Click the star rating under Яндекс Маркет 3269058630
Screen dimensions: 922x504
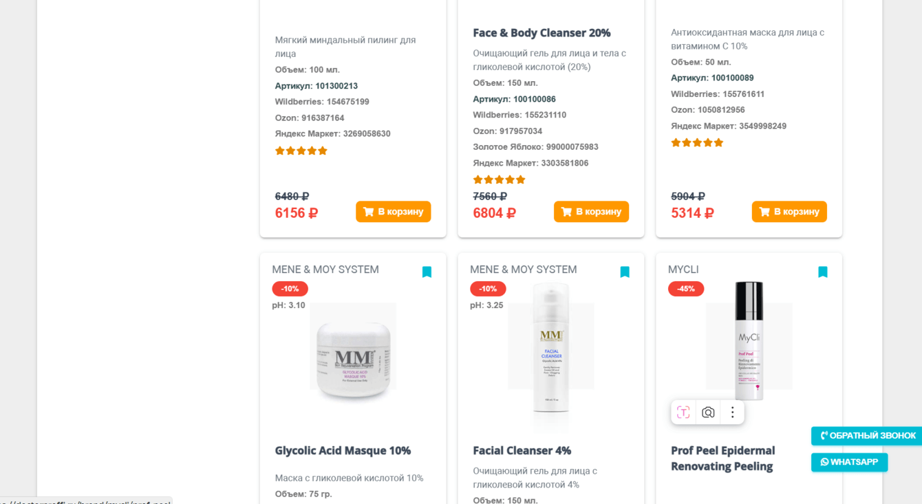click(x=301, y=151)
